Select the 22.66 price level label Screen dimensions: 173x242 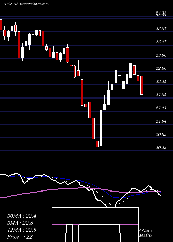pos(161,68)
